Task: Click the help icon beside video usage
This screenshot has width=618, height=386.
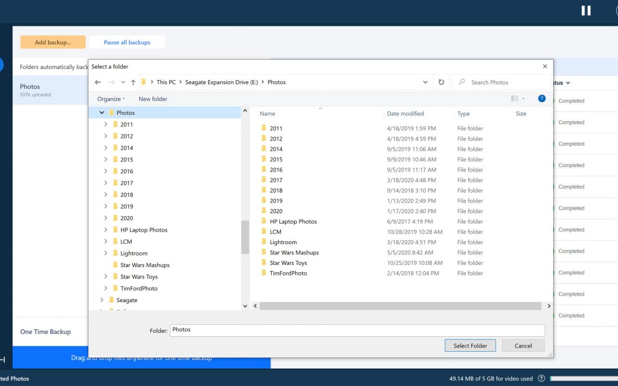Action: coord(541,379)
